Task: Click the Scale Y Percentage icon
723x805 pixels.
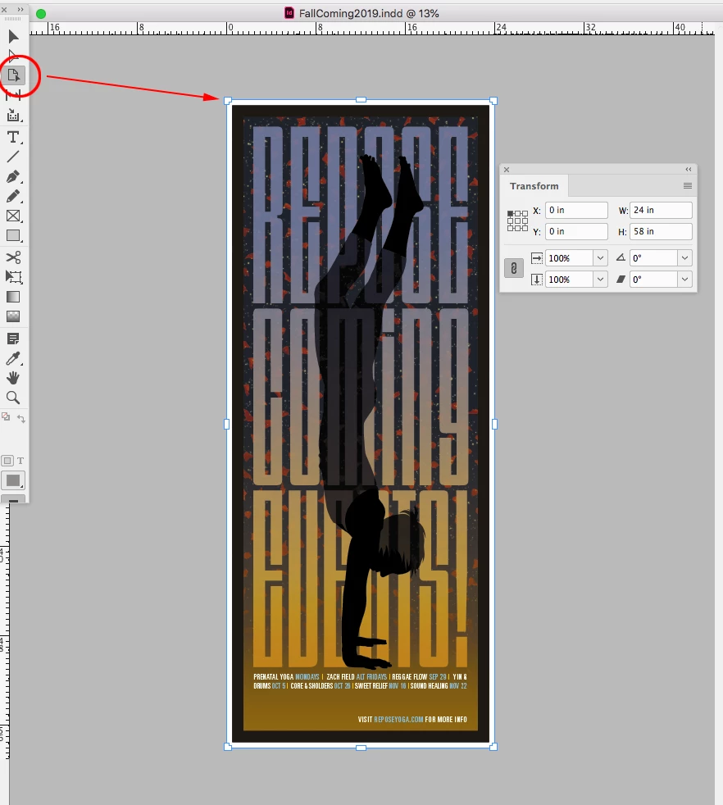Action: pos(537,280)
